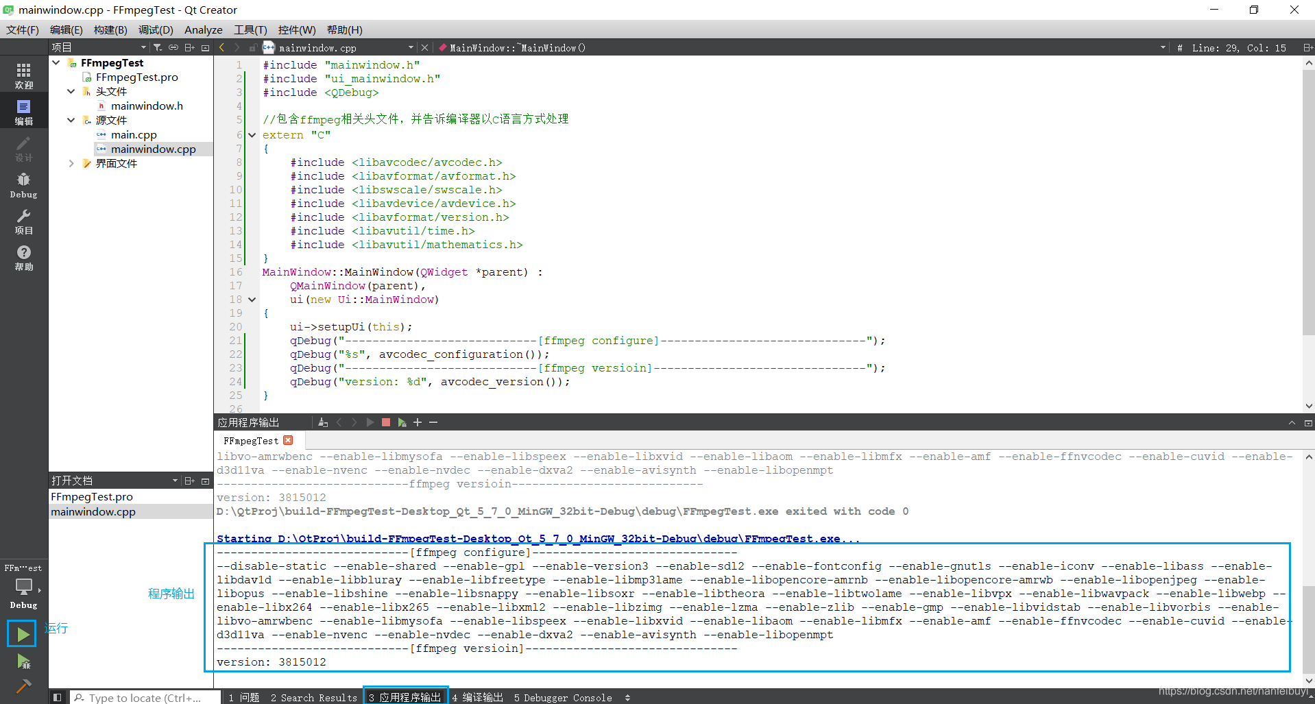
Task: Split the editor window
Action: pos(1307,47)
